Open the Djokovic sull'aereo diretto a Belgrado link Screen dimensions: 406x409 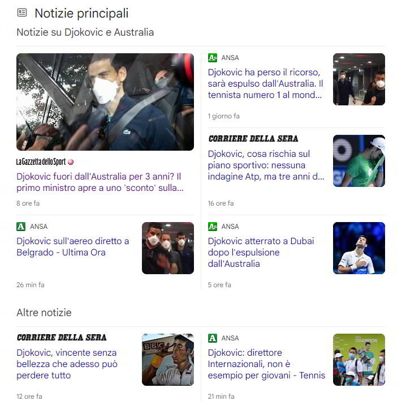click(x=72, y=246)
